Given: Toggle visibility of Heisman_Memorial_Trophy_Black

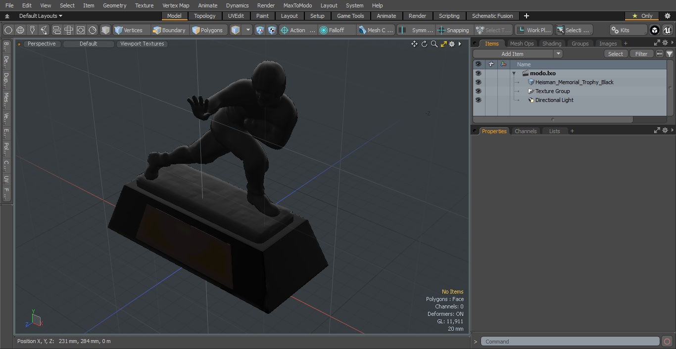Looking at the screenshot, I should pos(478,82).
